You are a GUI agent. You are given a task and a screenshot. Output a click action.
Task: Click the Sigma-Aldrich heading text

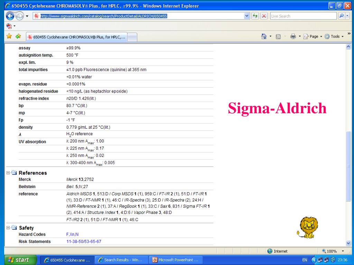(x=277, y=108)
